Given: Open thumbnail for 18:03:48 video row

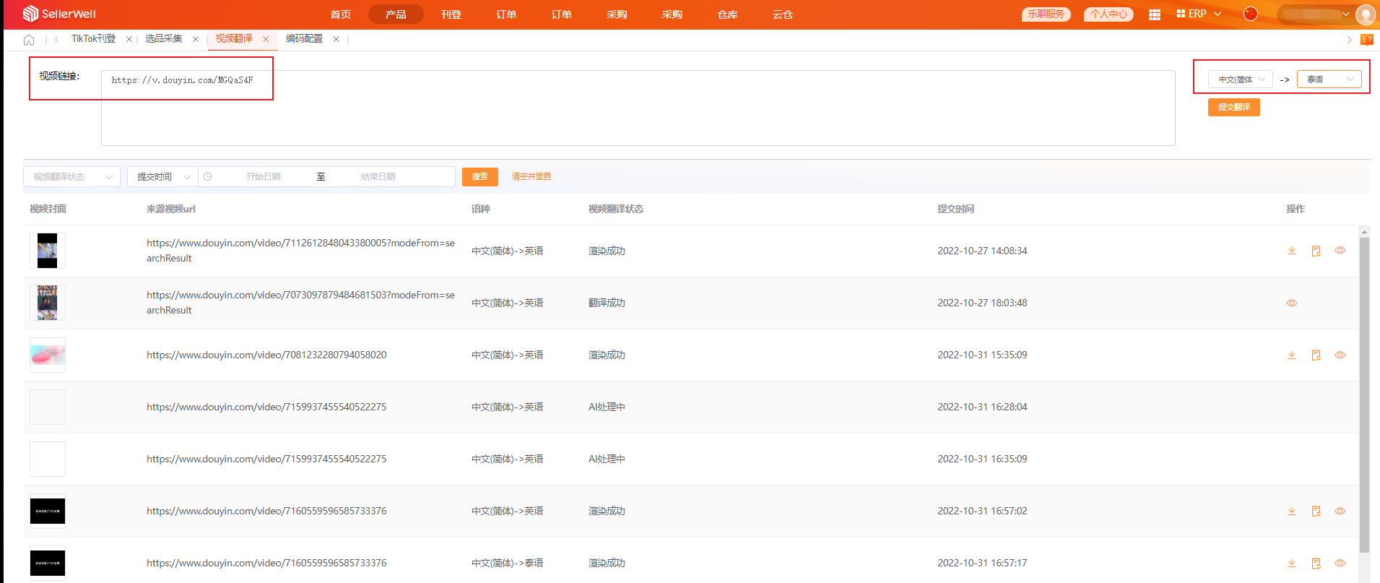Looking at the screenshot, I should pyautogui.click(x=48, y=303).
